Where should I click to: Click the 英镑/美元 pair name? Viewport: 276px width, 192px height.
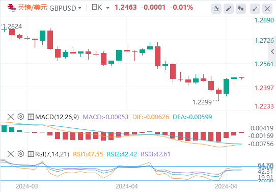click(33, 8)
